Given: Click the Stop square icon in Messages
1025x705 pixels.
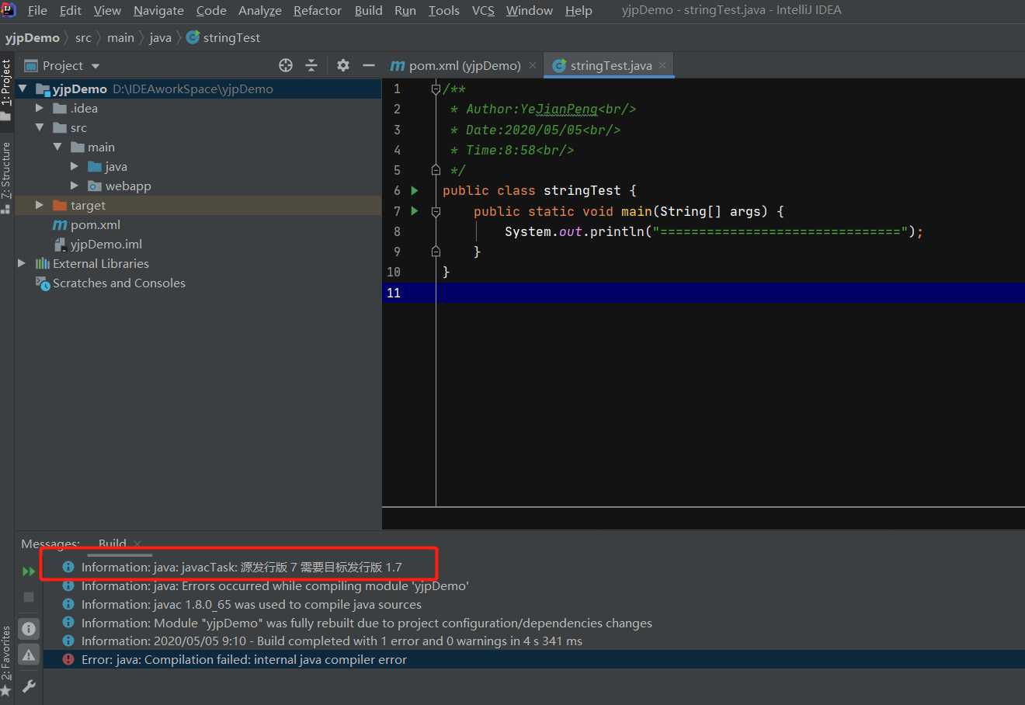Looking at the screenshot, I should coord(29,597).
